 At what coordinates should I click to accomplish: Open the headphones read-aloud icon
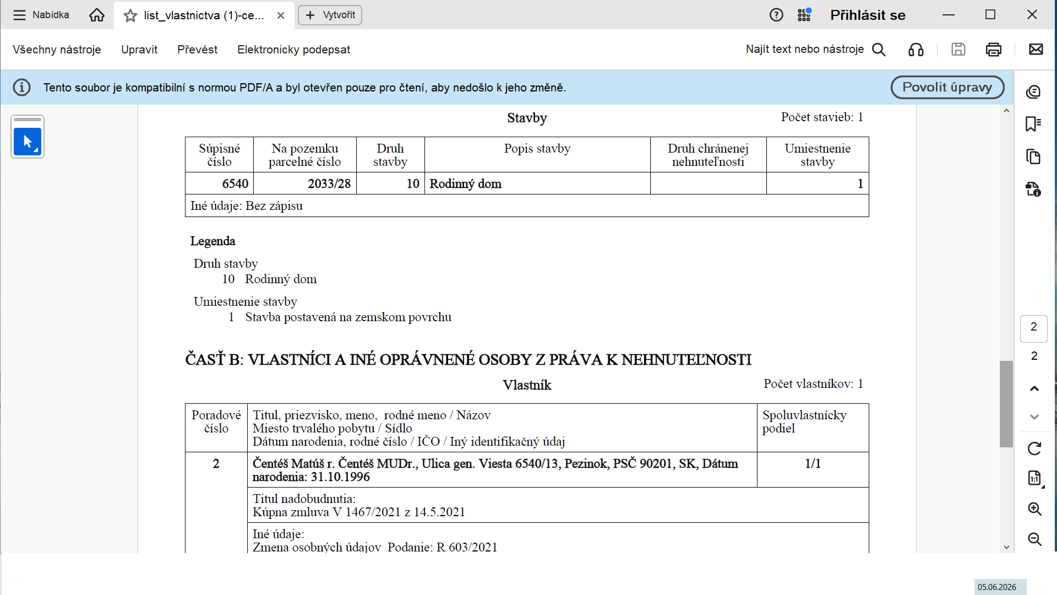[x=916, y=50]
